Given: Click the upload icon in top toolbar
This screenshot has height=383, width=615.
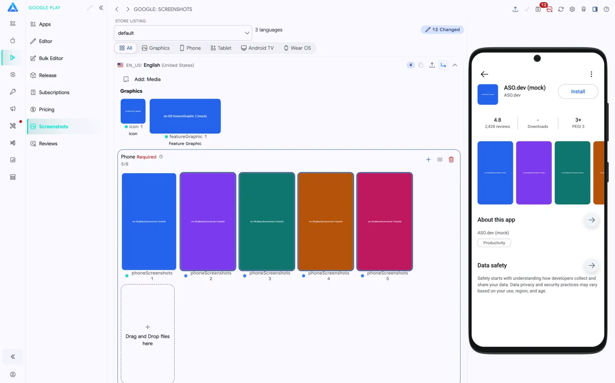Looking at the screenshot, I should pyautogui.click(x=515, y=9).
